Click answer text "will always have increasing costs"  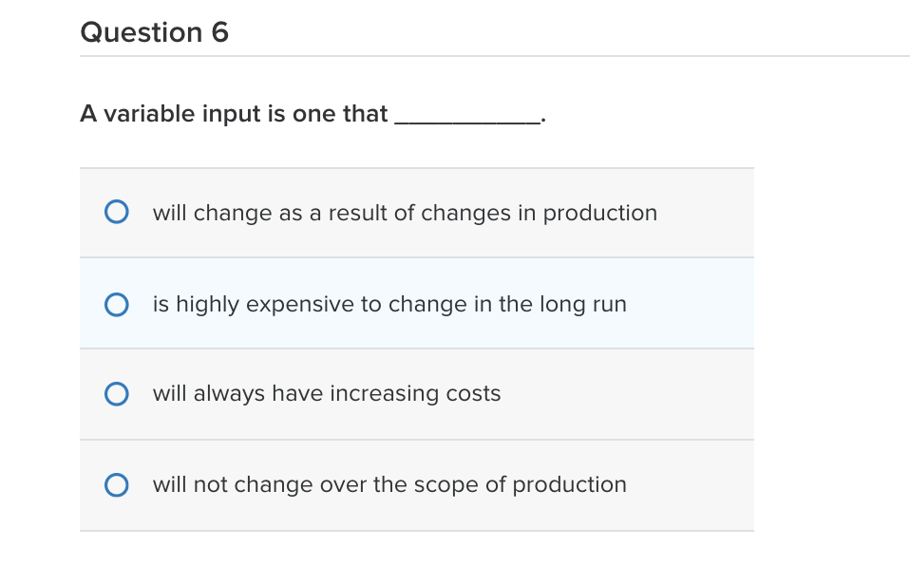(x=327, y=394)
